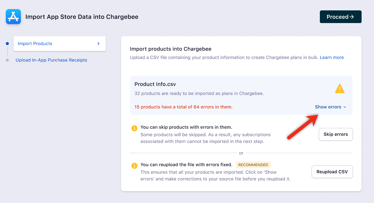The height and width of the screenshot is (203, 374).
Task: Click the red 64 errors message
Action: pos(183,107)
